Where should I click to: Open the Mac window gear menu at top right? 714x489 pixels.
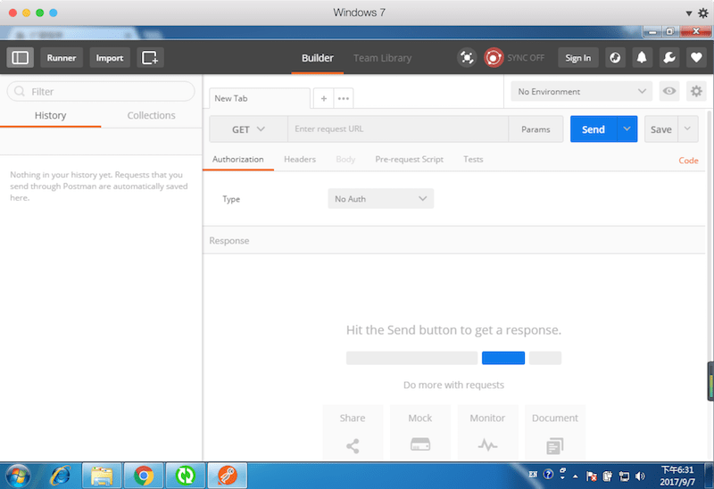click(x=703, y=12)
